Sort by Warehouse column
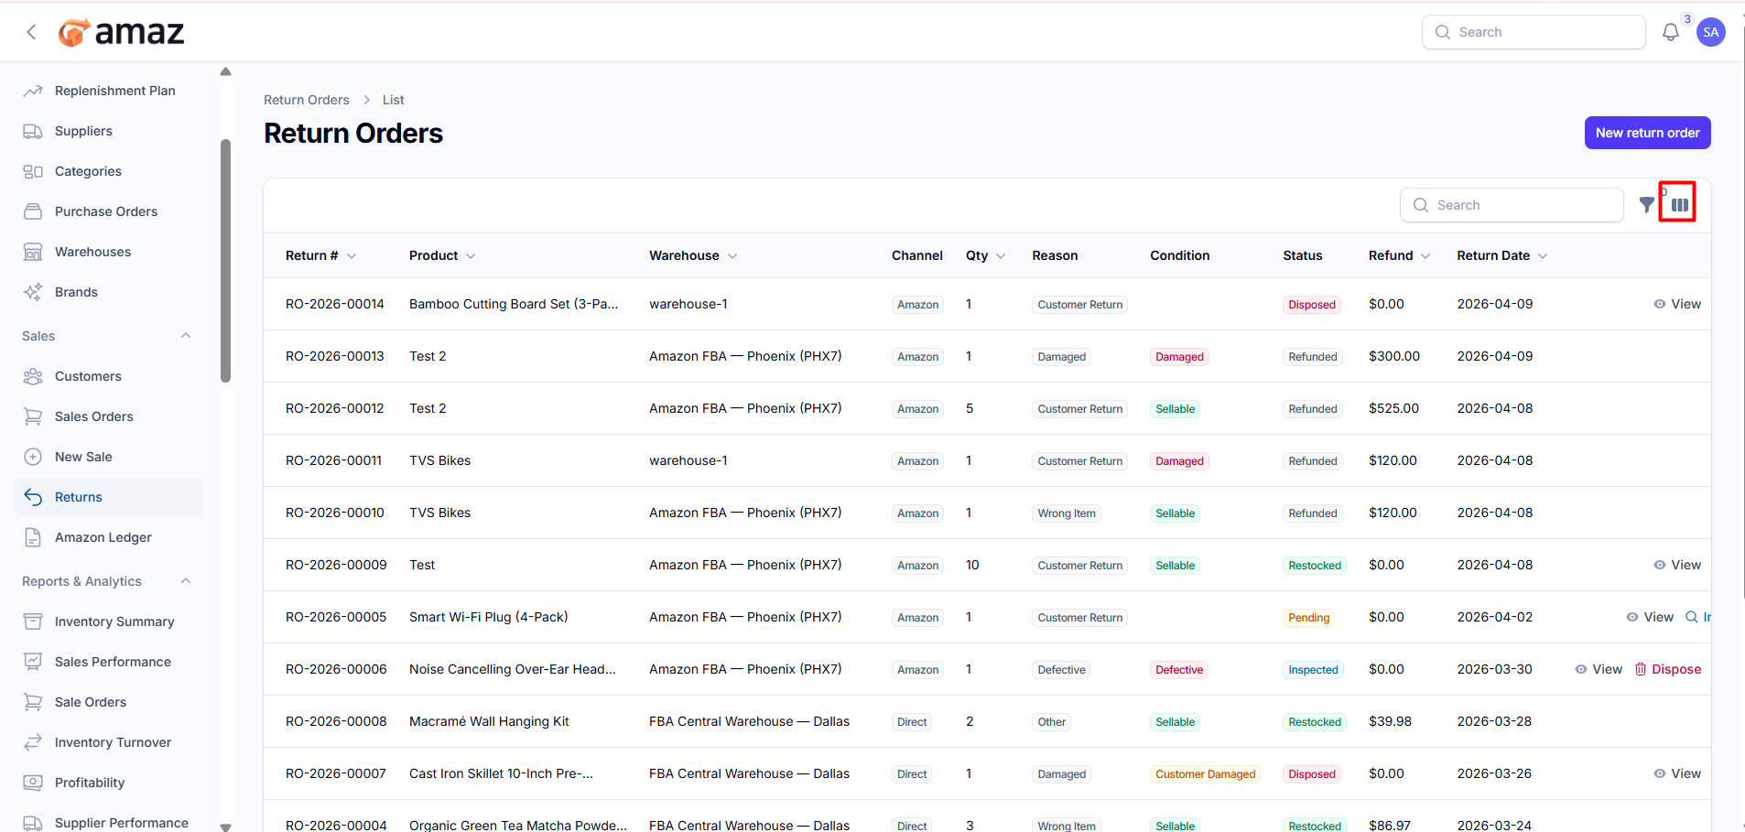 (693, 255)
